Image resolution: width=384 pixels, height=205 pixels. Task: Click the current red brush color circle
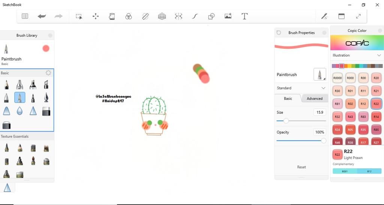pyautogui.click(x=46, y=48)
